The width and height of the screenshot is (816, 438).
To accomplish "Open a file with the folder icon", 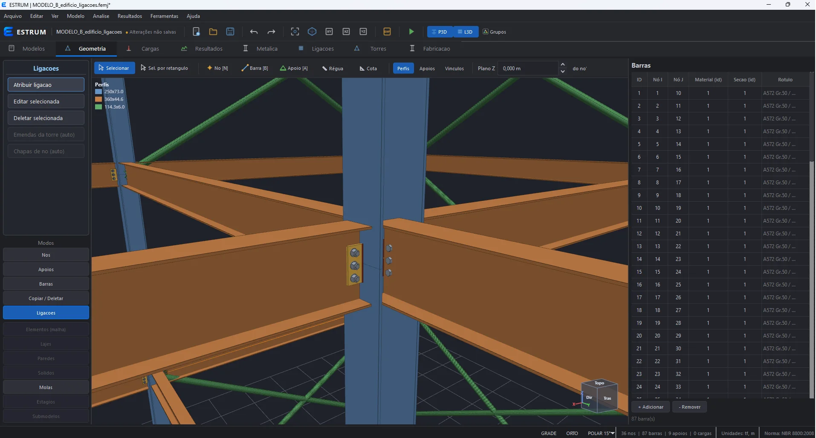I will [x=213, y=32].
